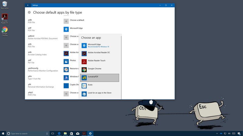The image size is (243, 136).
Task: Click the Windows Font Viewer icon for .pfm
Action: click(x=66, y=78)
